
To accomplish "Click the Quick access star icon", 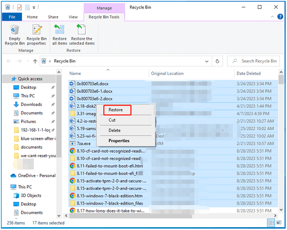I will pyautogui.click(x=14, y=79).
